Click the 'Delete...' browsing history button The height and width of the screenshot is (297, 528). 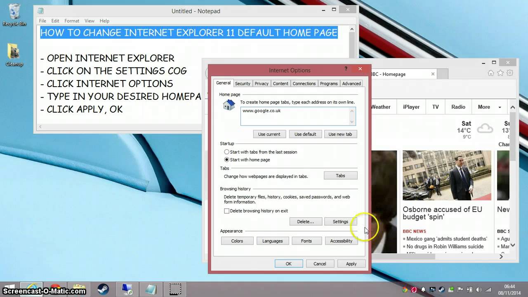coord(305,222)
